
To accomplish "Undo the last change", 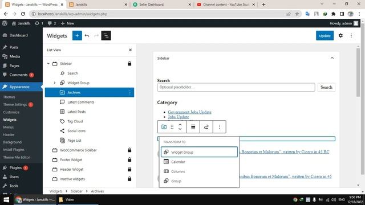I will click(x=87, y=35).
